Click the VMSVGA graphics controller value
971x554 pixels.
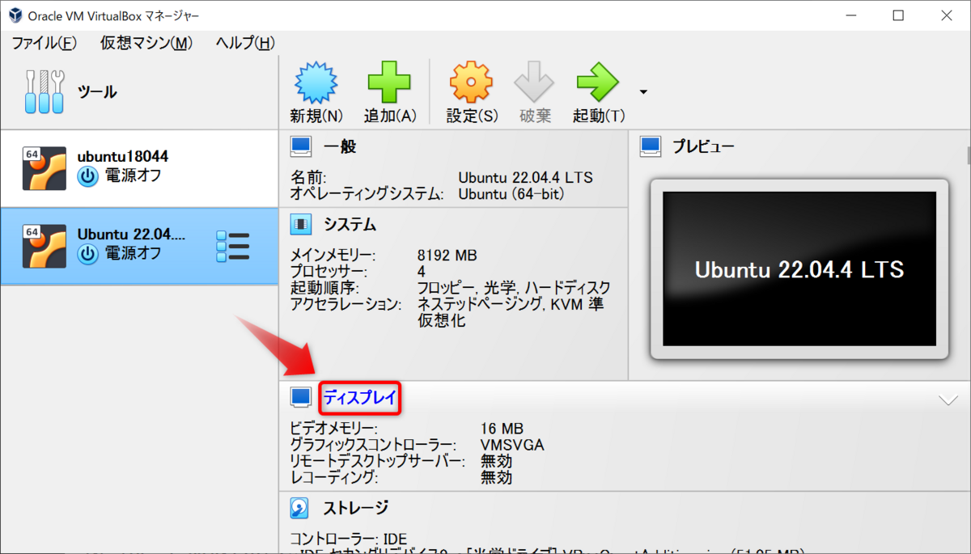tap(512, 445)
